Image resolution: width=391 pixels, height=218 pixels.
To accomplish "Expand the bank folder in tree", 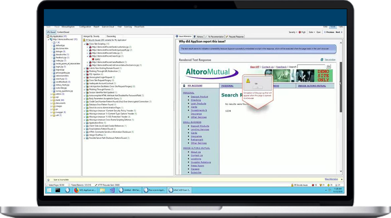I will coord(51,100).
